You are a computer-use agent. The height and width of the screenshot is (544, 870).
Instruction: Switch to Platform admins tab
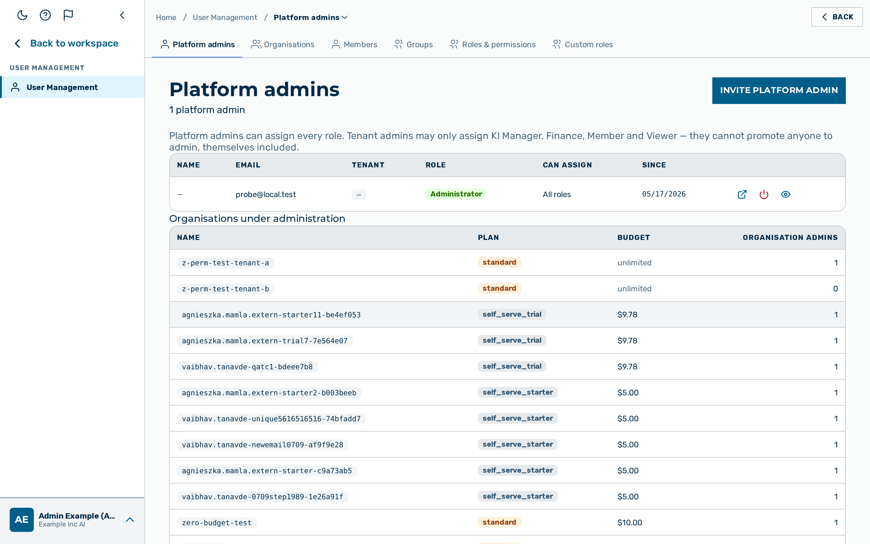(x=197, y=44)
